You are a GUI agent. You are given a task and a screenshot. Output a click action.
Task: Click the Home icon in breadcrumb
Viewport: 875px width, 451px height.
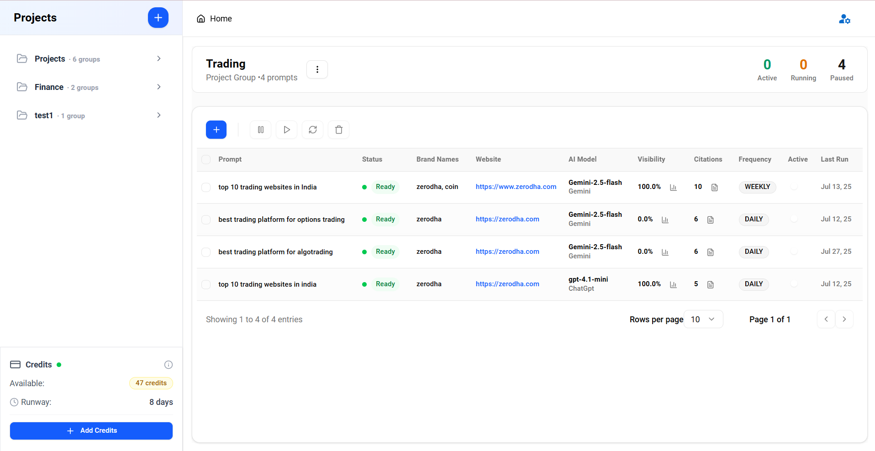[x=201, y=19]
